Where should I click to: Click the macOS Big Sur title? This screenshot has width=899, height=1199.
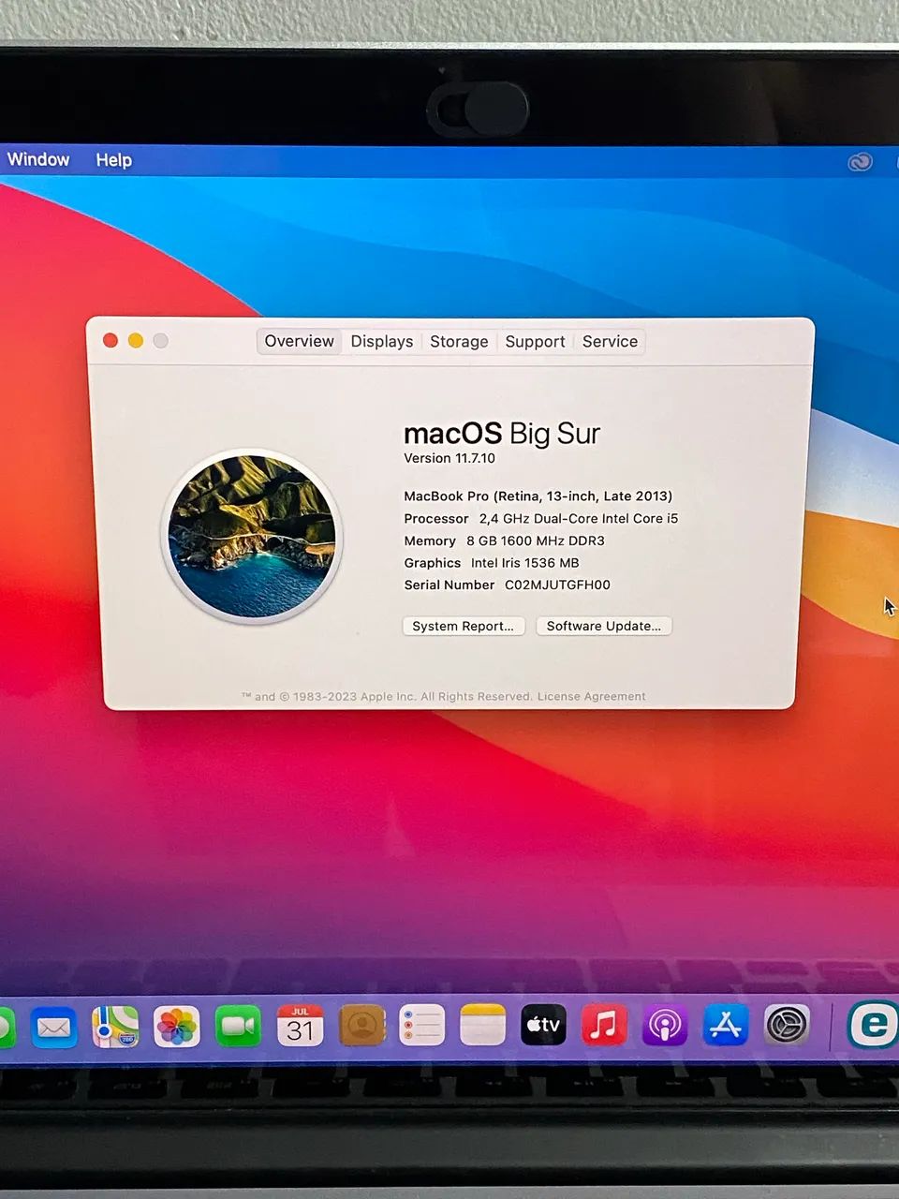pos(502,434)
